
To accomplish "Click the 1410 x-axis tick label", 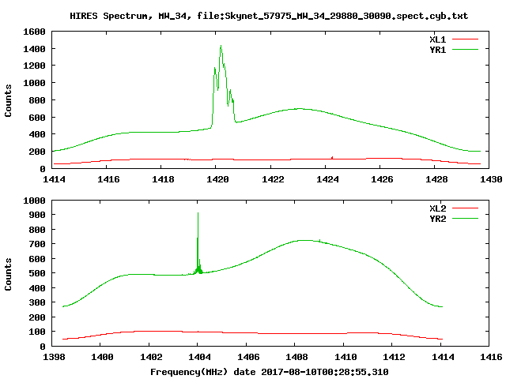I will pyautogui.click(x=346, y=357).
